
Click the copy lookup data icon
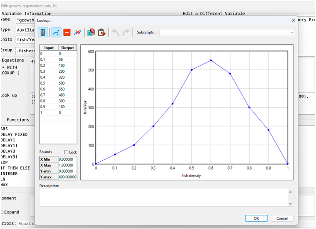click(x=91, y=32)
